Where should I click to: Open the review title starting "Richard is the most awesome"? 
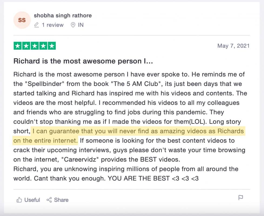coord(83,61)
